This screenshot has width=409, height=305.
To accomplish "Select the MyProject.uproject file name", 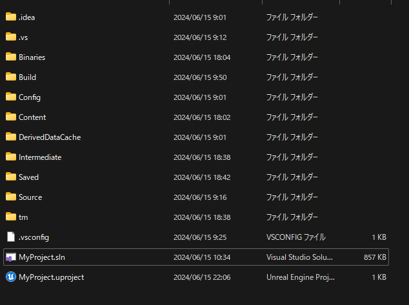I will (x=51, y=277).
